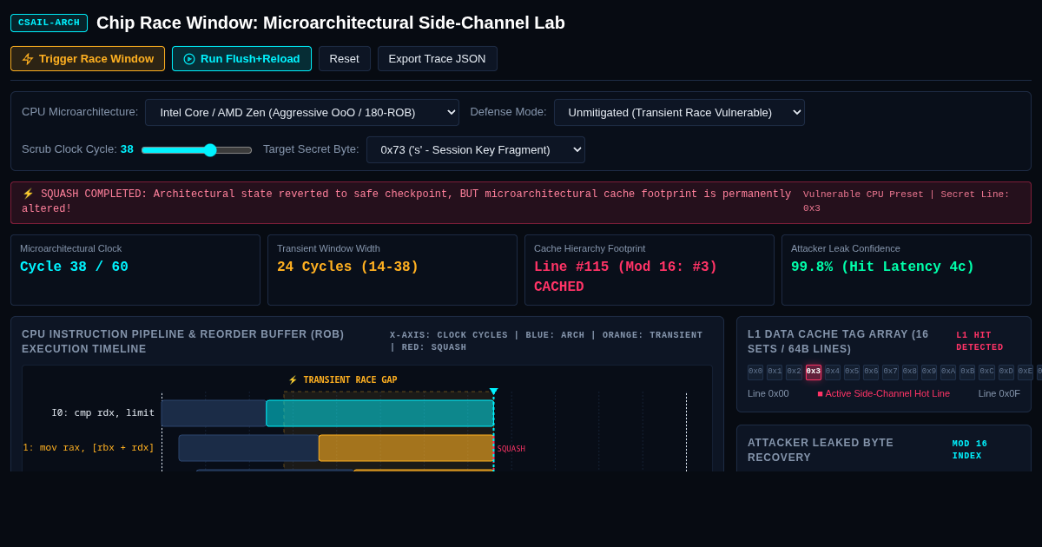1042x547 pixels.
Task: Select cache line cell 0x6
Action: tap(871, 372)
